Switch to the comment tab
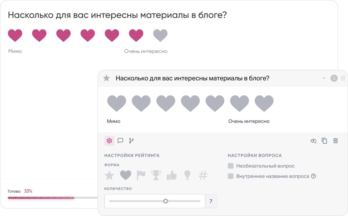 pyautogui.click(x=120, y=141)
